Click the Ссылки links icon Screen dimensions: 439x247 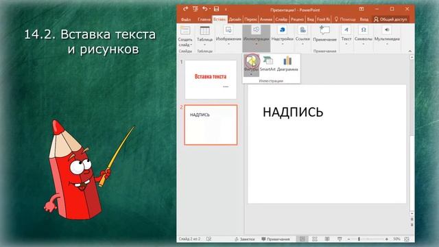[x=302, y=30]
